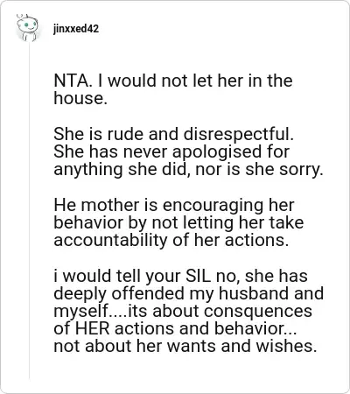The width and height of the screenshot is (350, 394).
Task: Click the word NTA in the comment
Action: (72, 81)
